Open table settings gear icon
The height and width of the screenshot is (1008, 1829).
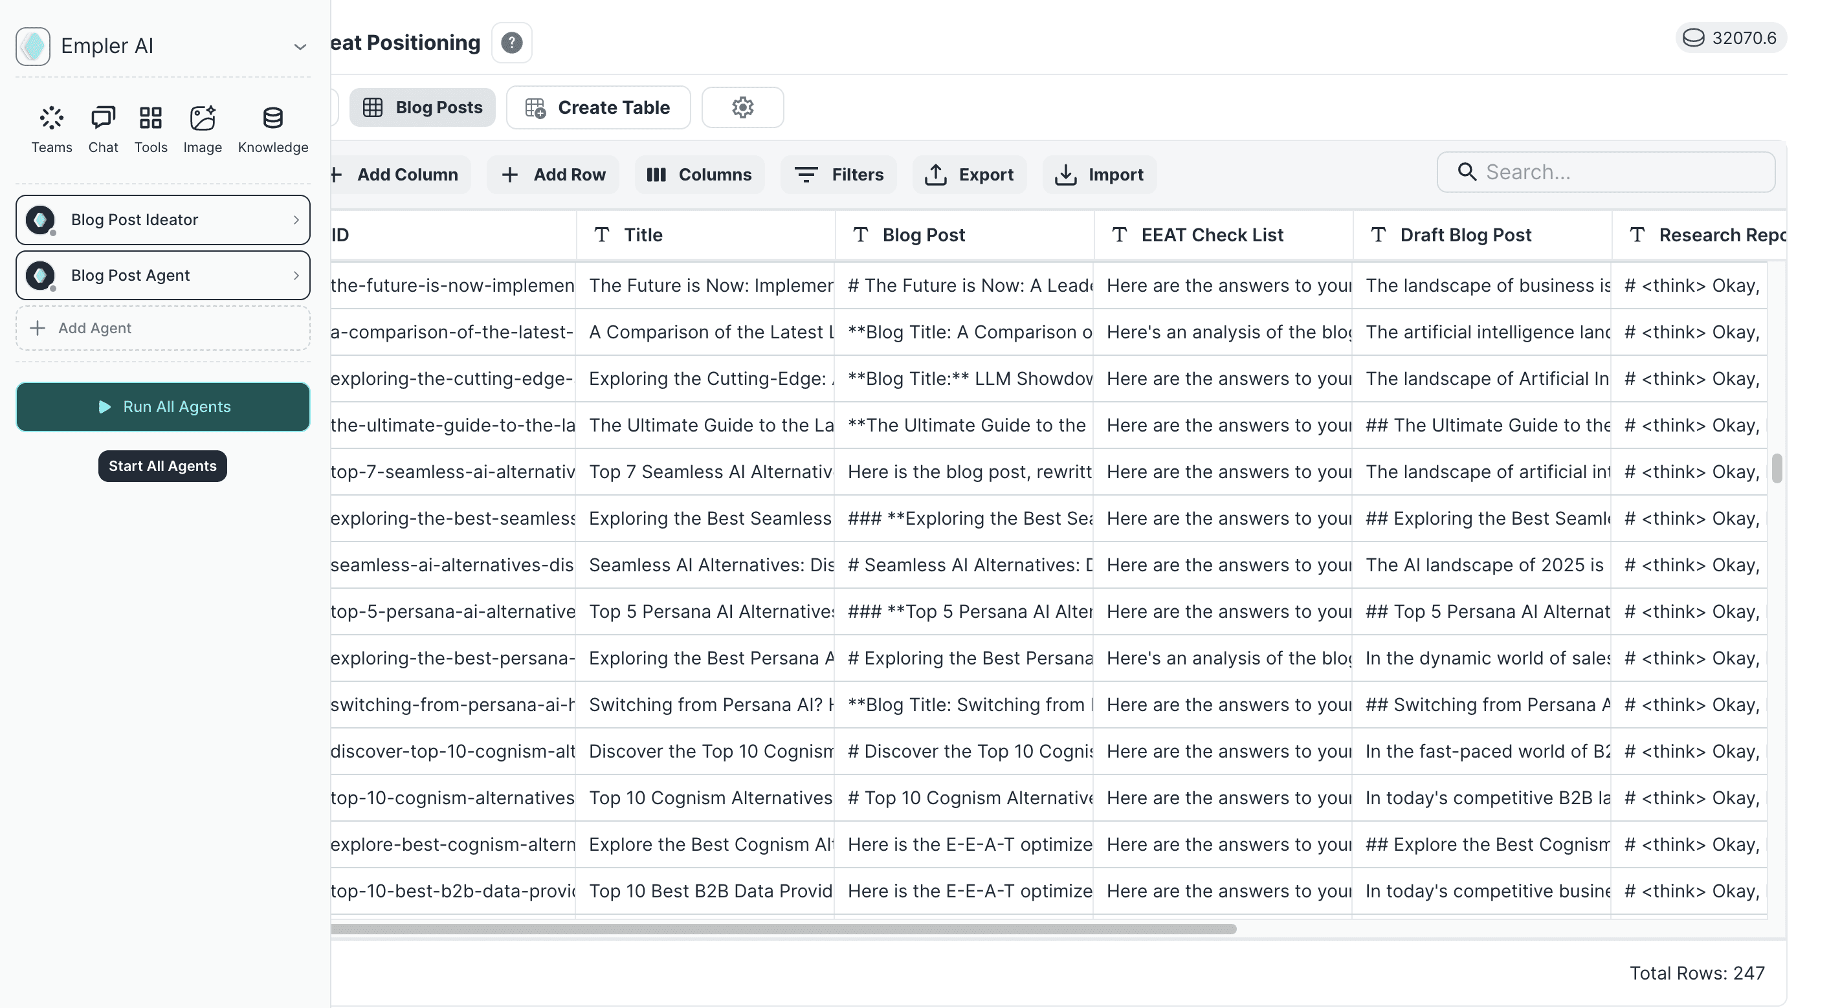coord(743,108)
